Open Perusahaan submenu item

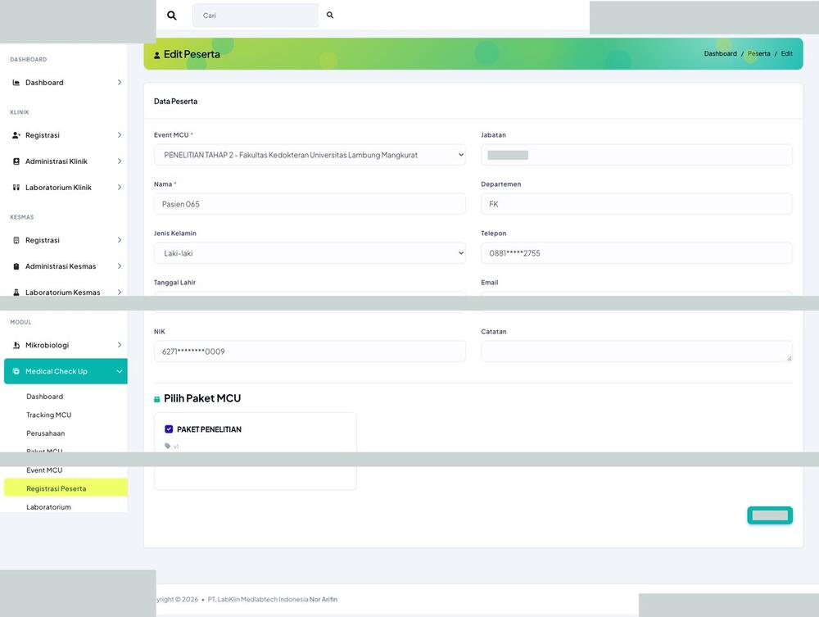46,433
